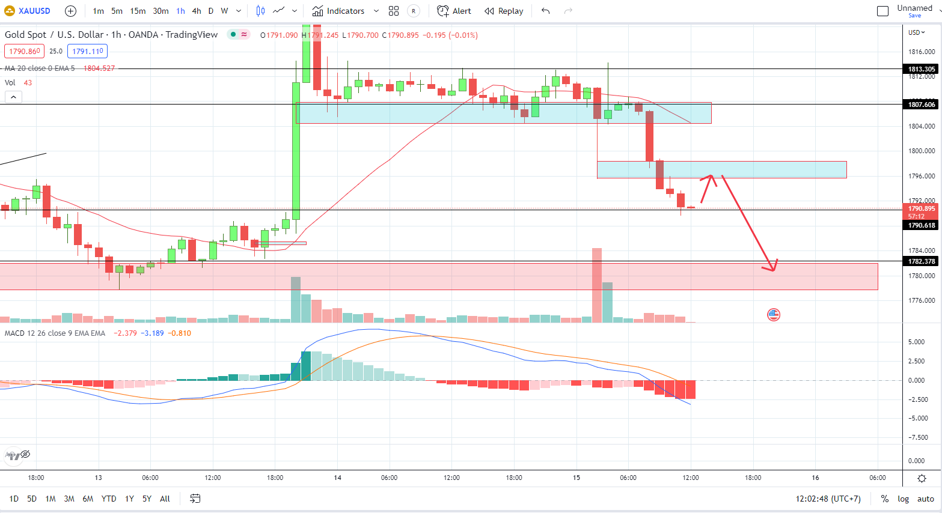Viewport: 942px width, 513px height.
Task: Click the blue buy price 1791.110 button
Action: pos(87,52)
